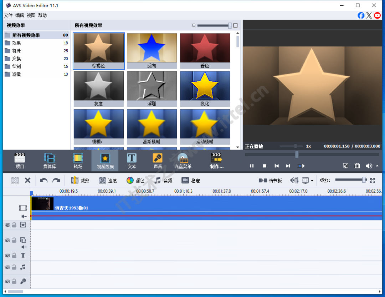Go to previous frame button
The image size is (385, 297).
277,166
